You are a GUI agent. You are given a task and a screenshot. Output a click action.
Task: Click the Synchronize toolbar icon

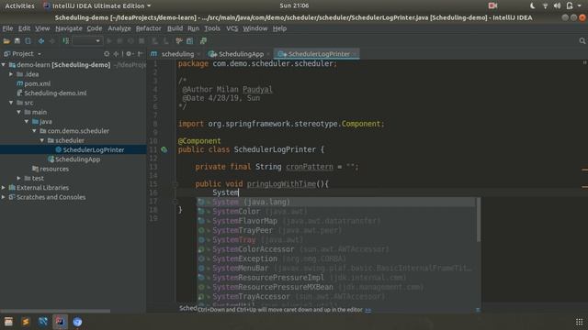pos(28,40)
